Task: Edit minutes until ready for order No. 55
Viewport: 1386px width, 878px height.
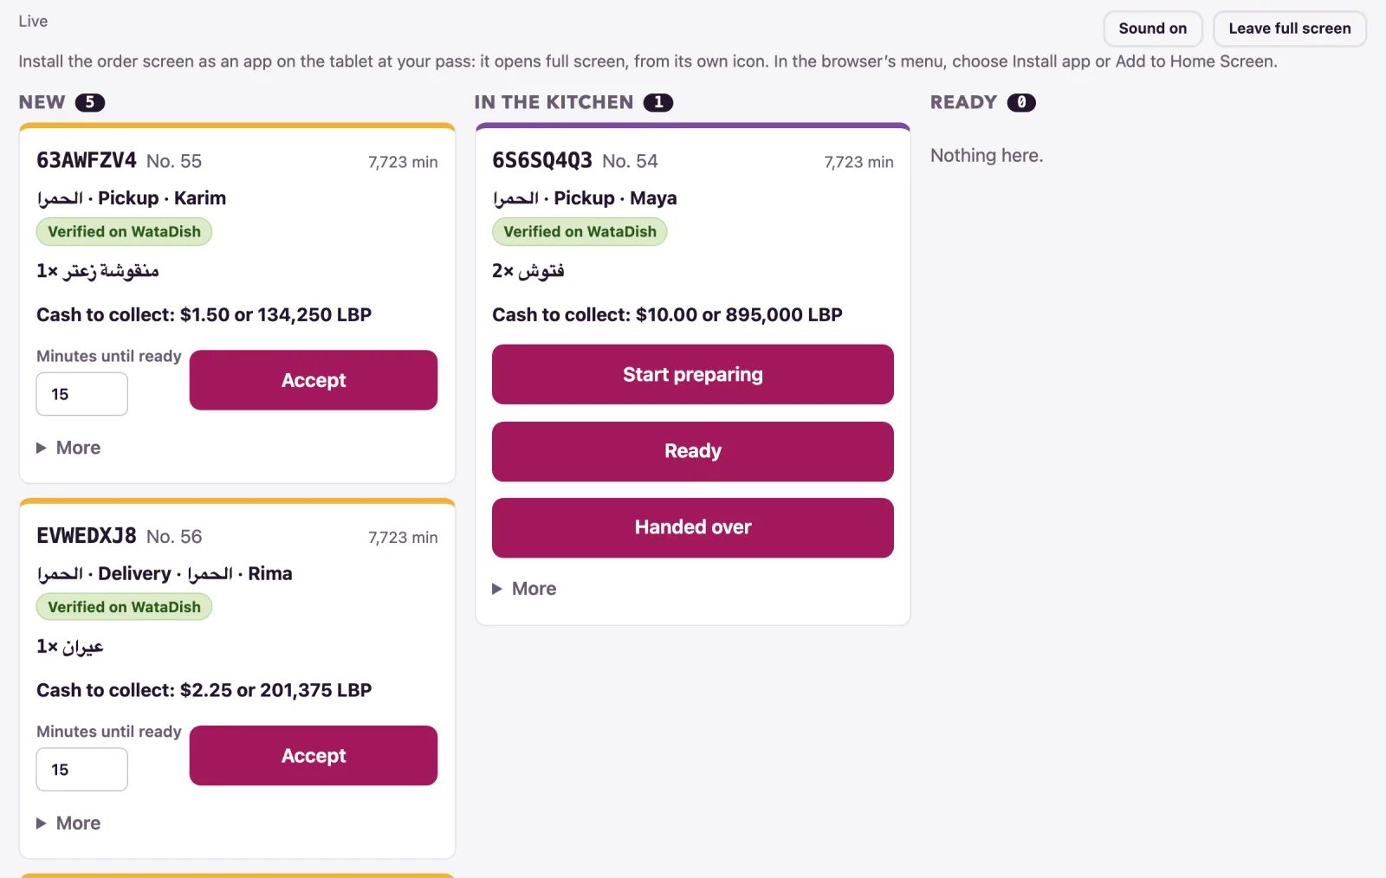Action: 82,394
